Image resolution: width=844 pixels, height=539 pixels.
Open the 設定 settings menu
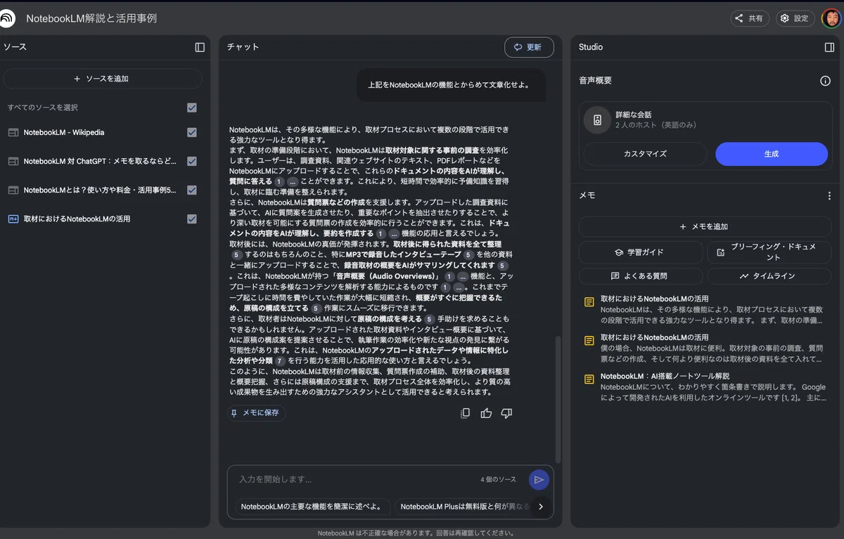[795, 18]
